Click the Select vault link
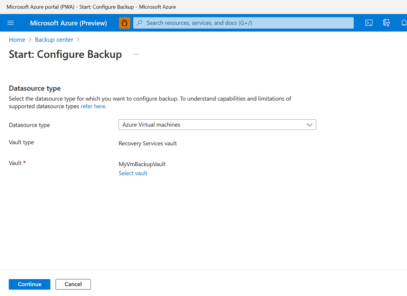The height and width of the screenshot is (296, 407). 133,173
